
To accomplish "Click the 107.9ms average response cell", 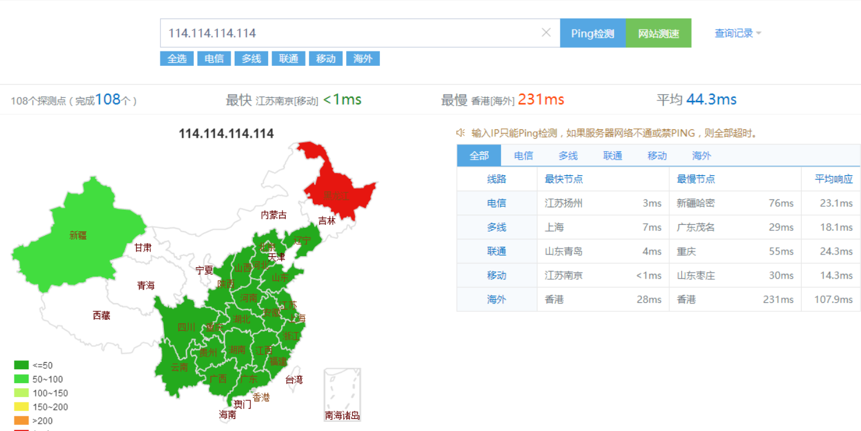I will (831, 299).
